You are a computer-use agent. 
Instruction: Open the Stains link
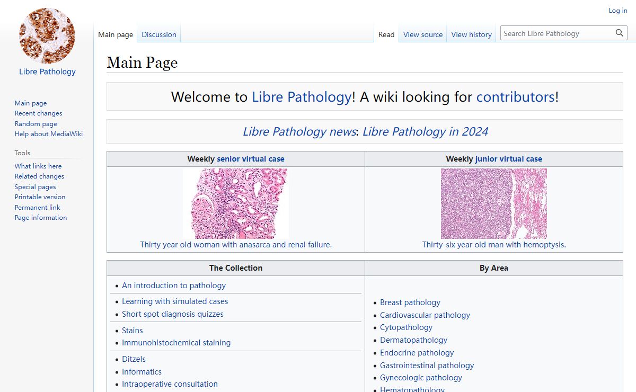click(132, 331)
